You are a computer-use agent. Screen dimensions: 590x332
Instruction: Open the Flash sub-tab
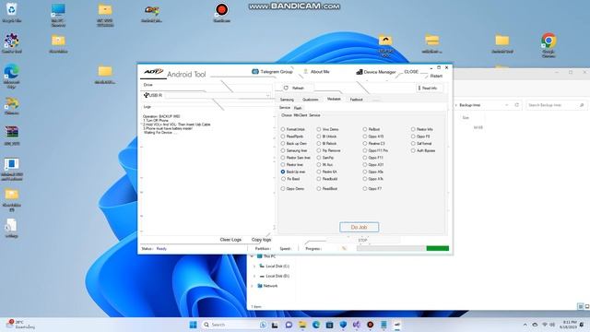[x=298, y=108]
